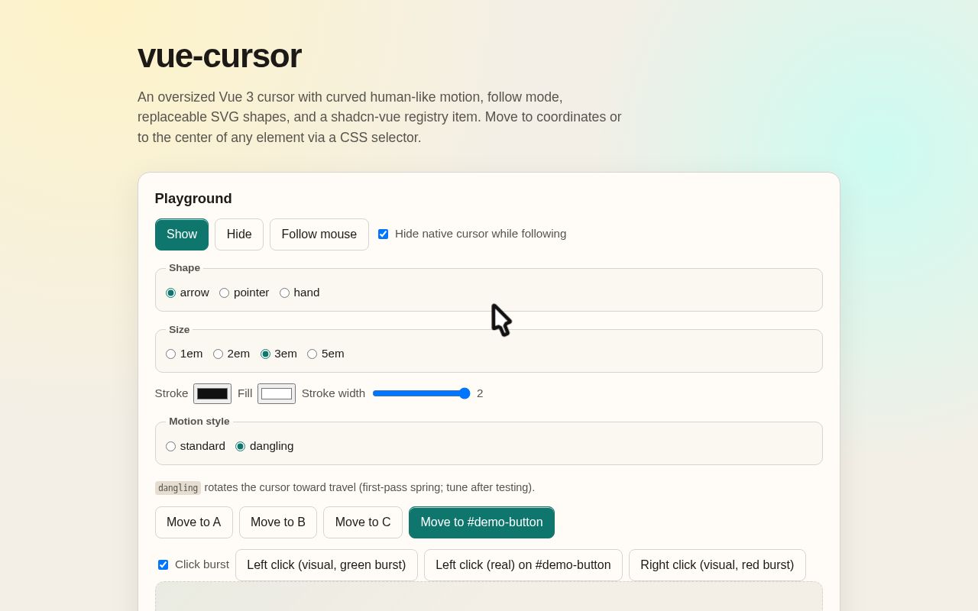Click the Show button

tap(182, 234)
